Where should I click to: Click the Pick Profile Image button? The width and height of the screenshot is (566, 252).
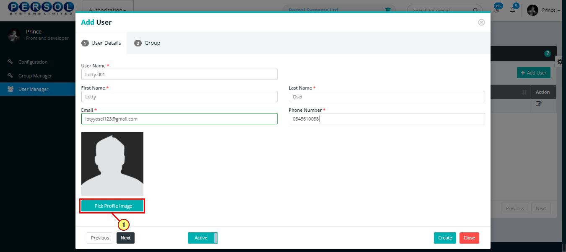pyautogui.click(x=112, y=206)
